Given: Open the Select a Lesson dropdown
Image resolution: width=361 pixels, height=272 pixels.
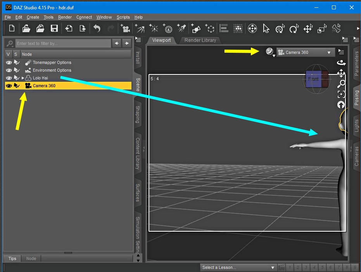Looking at the screenshot, I should pyautogui.click(x=238, y=267).
